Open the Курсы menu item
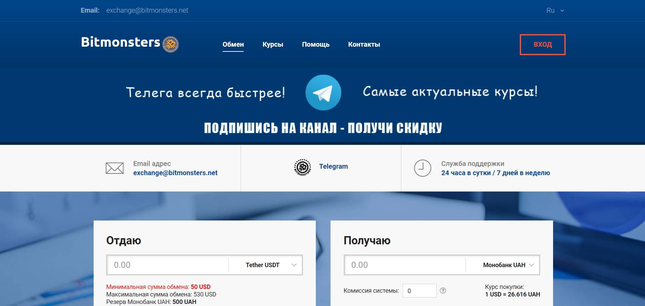Screen dimensions: 645x306 coord(273,44)
